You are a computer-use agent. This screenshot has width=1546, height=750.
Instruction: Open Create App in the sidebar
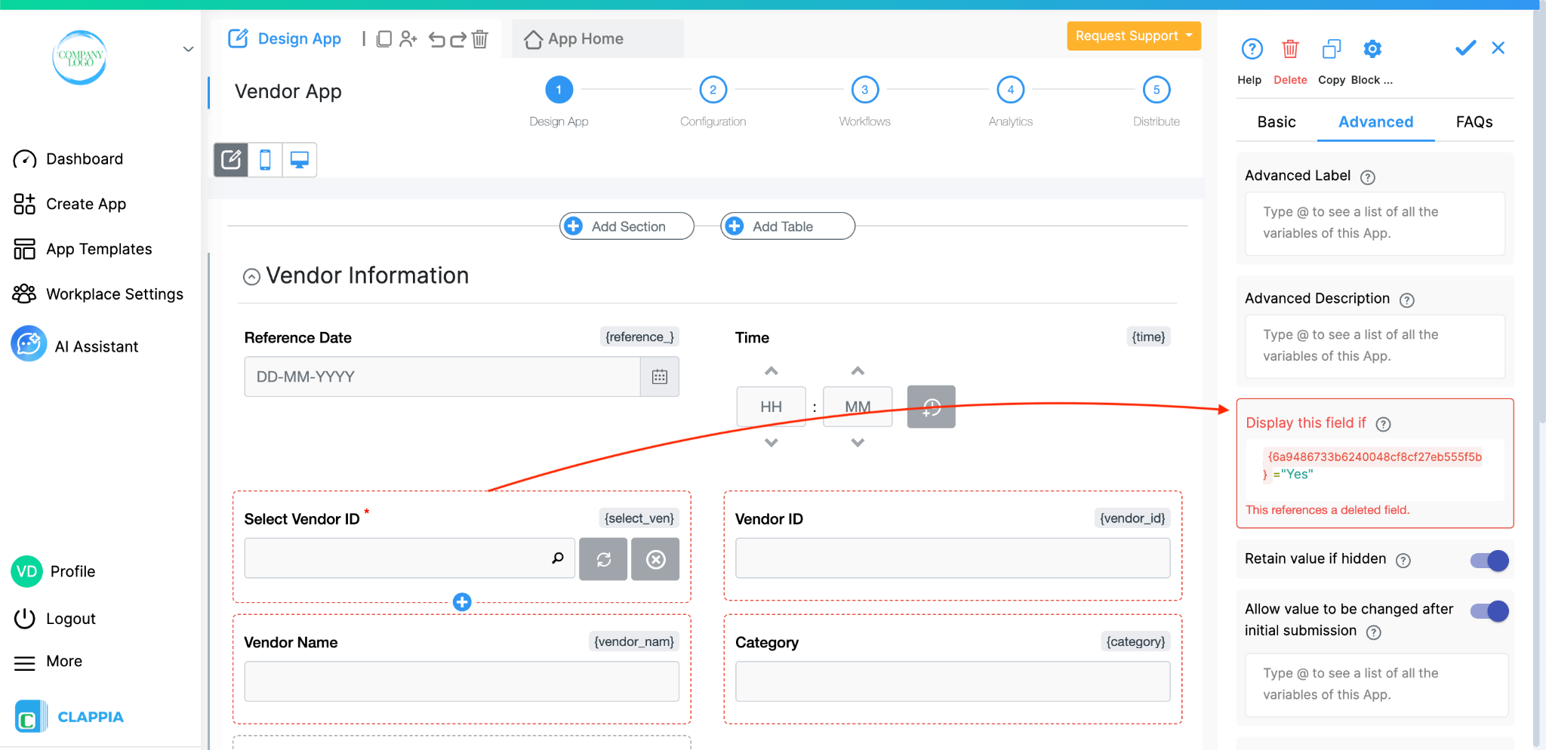69,204
